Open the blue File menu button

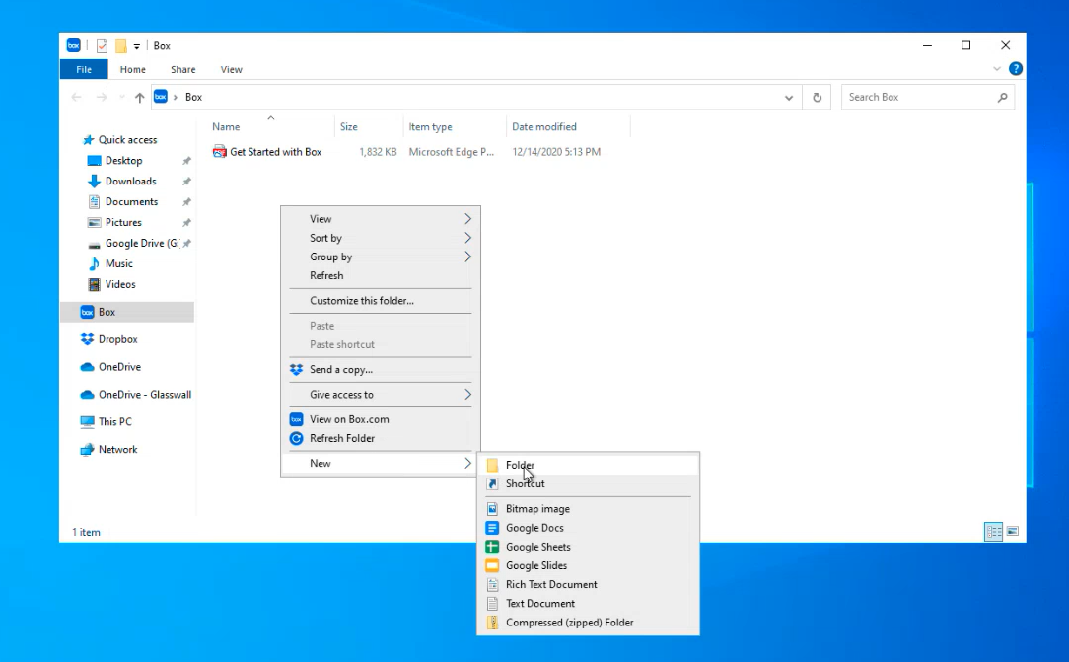click(x=84, y=70)
